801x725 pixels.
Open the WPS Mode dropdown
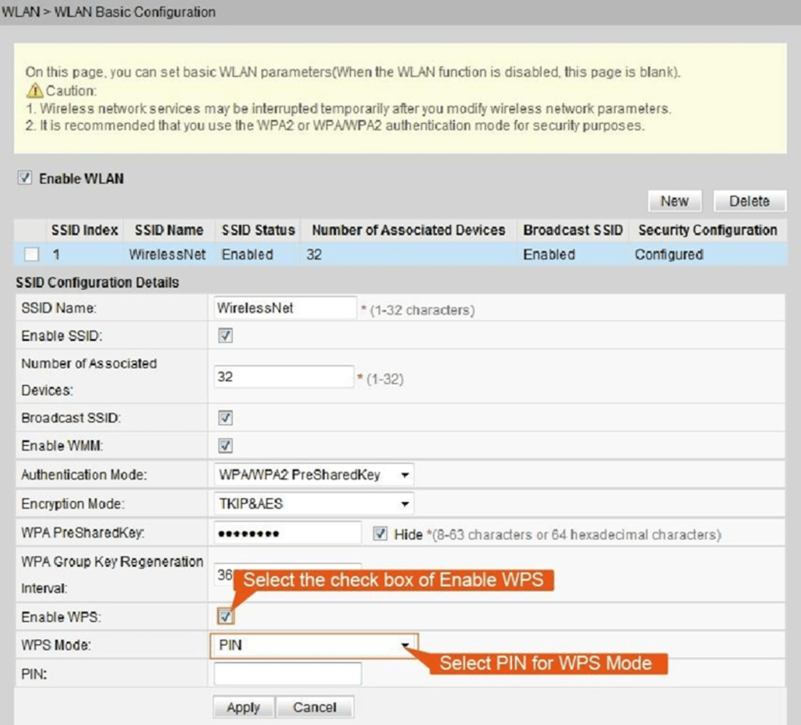314,646
